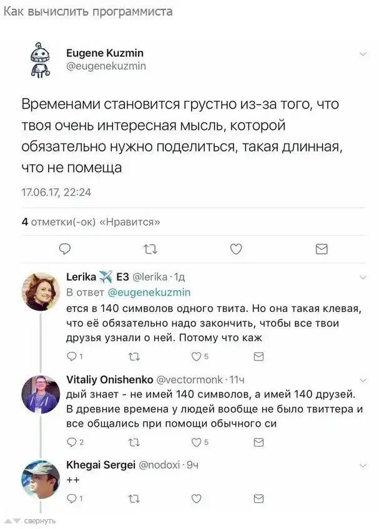Retweet Khegai Sergei's ++ tweet
This screenshot has width=379, height=529.
[134, 498]
